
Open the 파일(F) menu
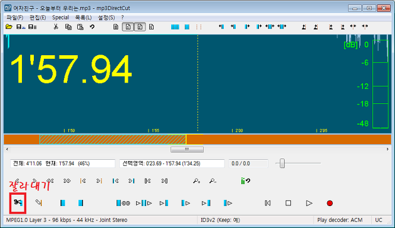tap(15, 18)
